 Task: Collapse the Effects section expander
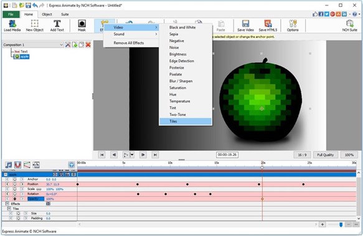click(x=7, y=204)
